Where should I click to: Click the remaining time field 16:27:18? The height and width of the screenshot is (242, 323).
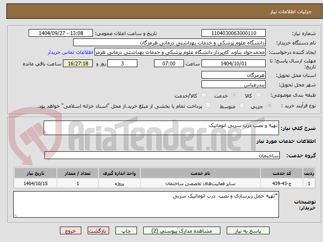click(78, 63)
